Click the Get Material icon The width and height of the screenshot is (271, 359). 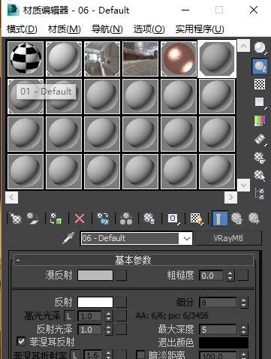(x=15, y=219)
